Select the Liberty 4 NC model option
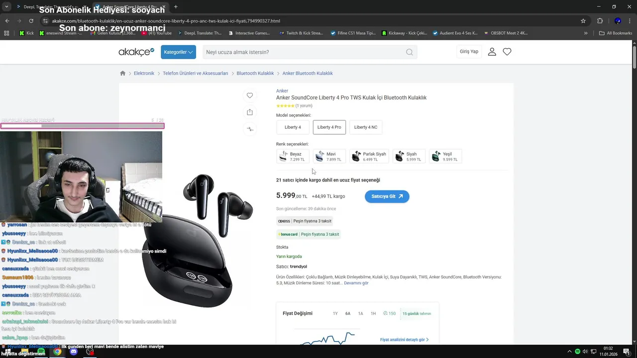The image size is (637, 358). click(x=366, y=127)
